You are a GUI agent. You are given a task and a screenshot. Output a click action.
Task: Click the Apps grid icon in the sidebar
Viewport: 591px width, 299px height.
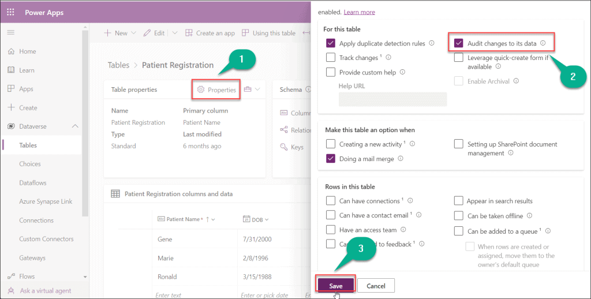(x=11, y=89)
